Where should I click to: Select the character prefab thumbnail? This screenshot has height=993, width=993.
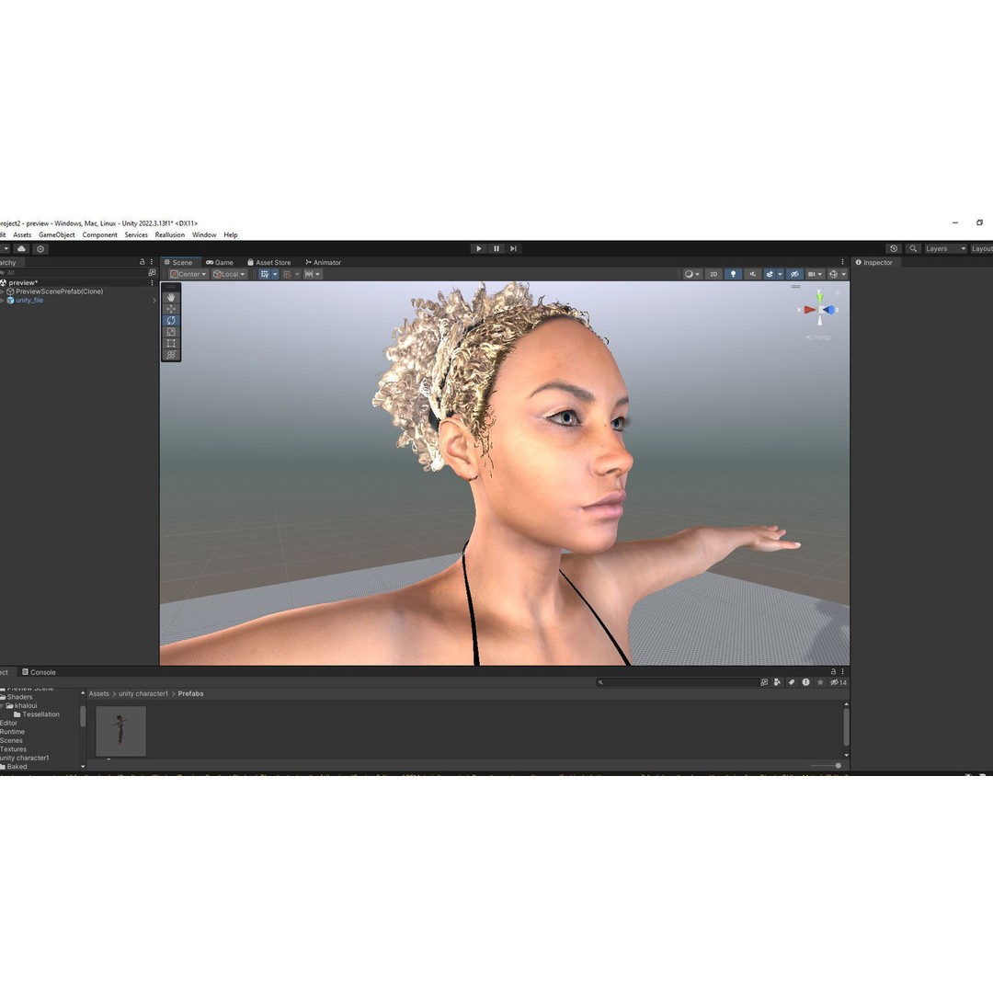[120, 731]
